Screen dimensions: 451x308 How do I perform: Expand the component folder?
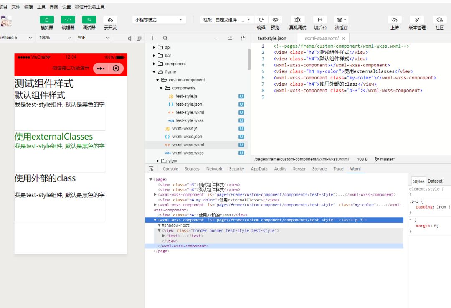coord(154,64)
